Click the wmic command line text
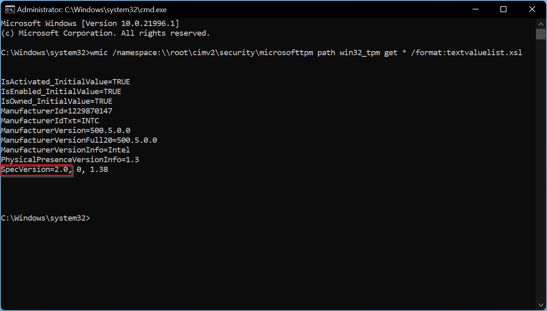This screenshot has width=547, height=311. click(x=306, y=53)
